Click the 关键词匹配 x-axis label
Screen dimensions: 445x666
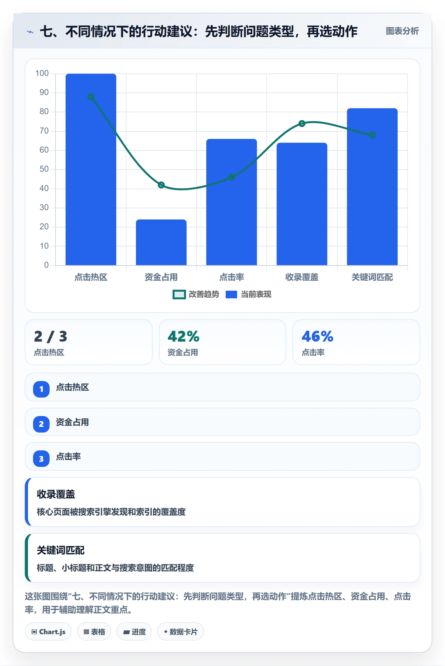(372, 277)
